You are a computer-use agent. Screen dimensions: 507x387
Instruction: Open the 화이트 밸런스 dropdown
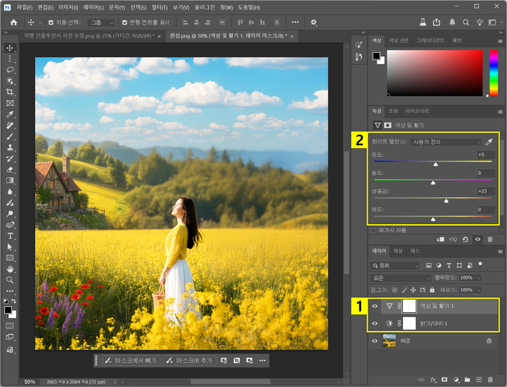pyautogui.click(x=446, y=143)
